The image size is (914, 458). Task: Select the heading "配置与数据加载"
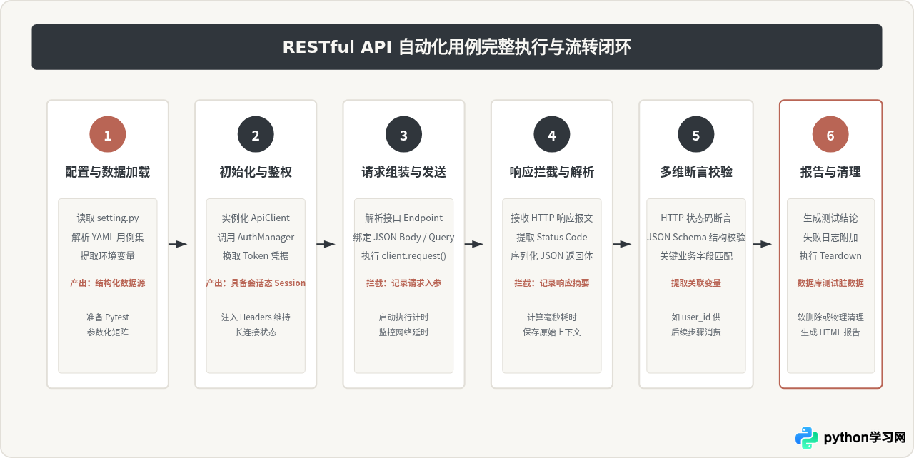click(108, 172)
